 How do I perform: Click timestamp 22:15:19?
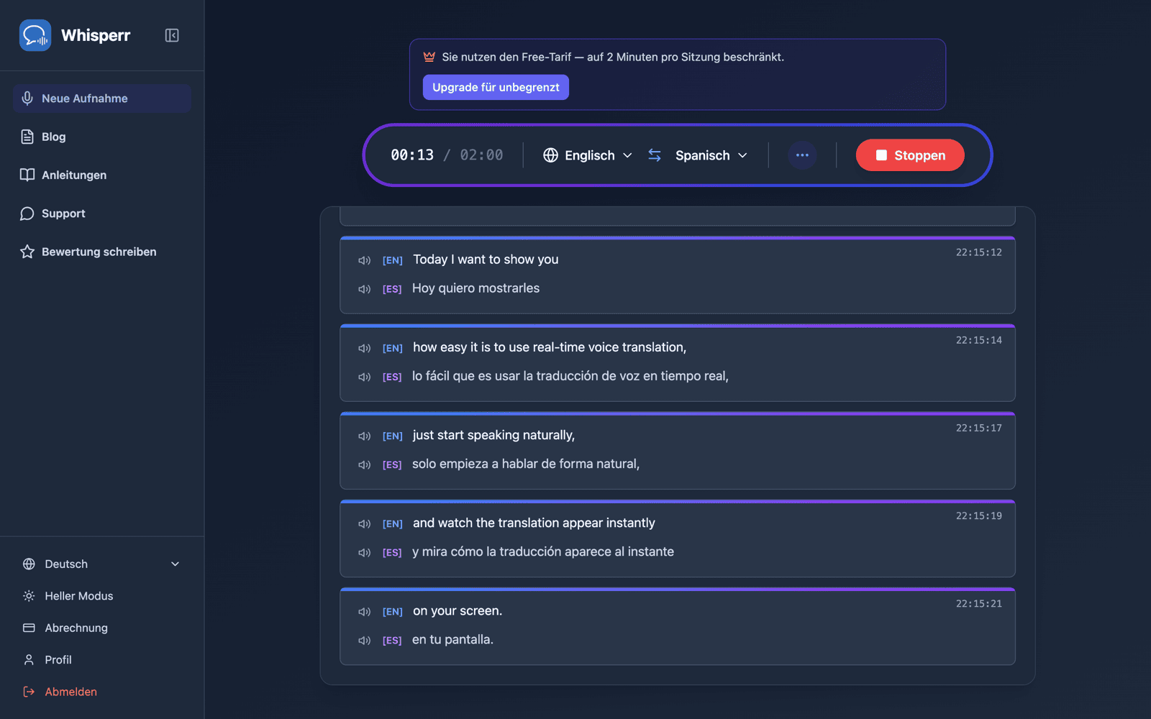point(978,516)
